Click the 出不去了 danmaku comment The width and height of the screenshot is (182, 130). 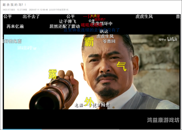point(31,17)
